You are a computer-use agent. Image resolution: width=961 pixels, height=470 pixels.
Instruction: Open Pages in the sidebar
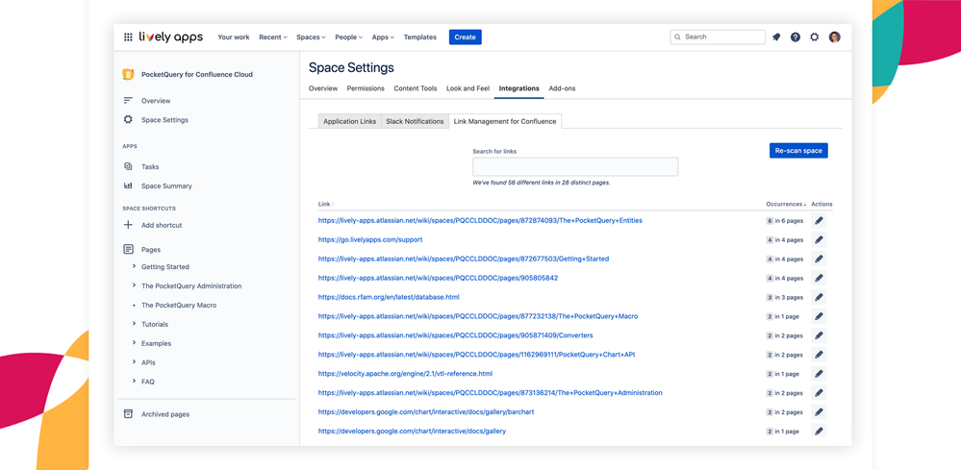(151, 250)
